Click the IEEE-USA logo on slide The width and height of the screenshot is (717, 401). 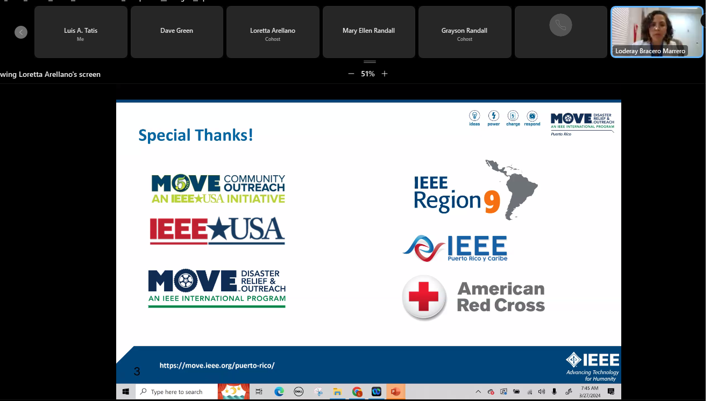click(x=217, y=231)
